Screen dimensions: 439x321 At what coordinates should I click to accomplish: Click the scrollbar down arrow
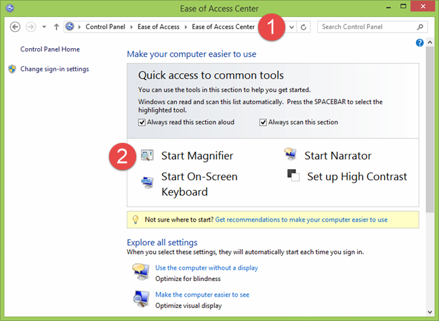pyautogui.click(x=430, y=312)
